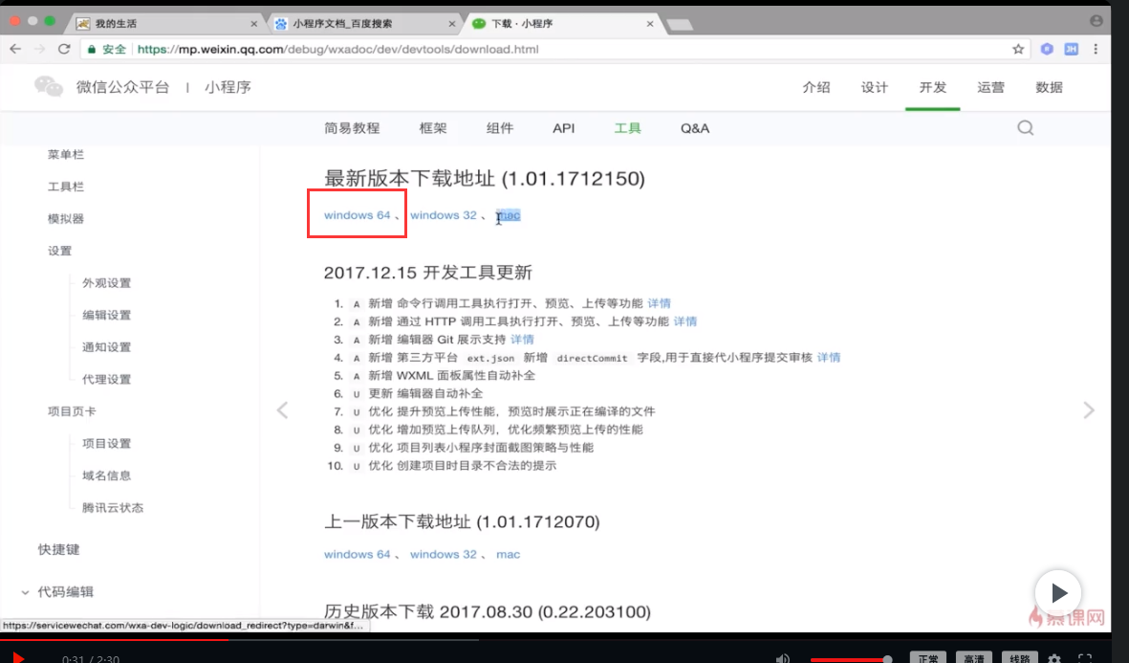Close the 下载 · 小程序 tab
The image size is (1129, 663).
(649, 24)
